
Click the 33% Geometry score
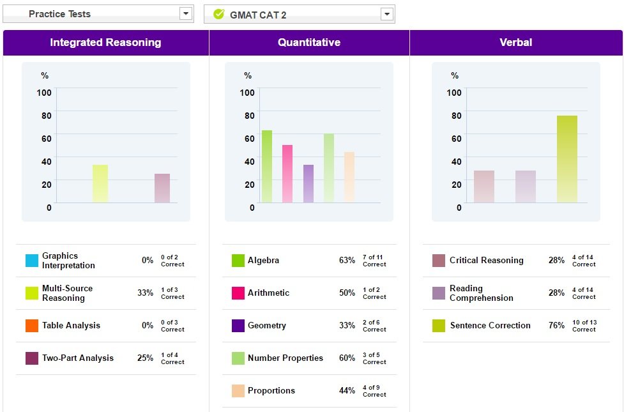(347, 326)
